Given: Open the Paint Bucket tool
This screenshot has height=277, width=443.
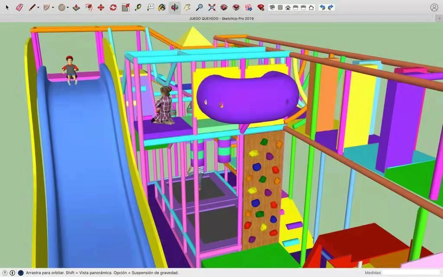Looking at the screenshot, I should pos(162,7).
